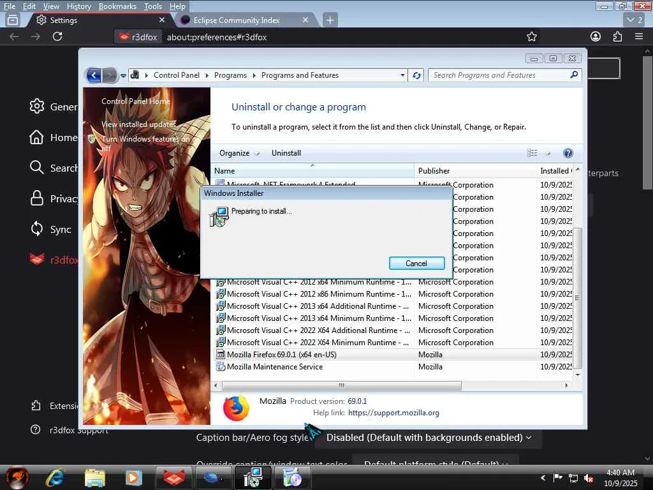Expand the Programs breadcrumb arrow
Viewport: 653px width, 490px height.
point(254,75)
